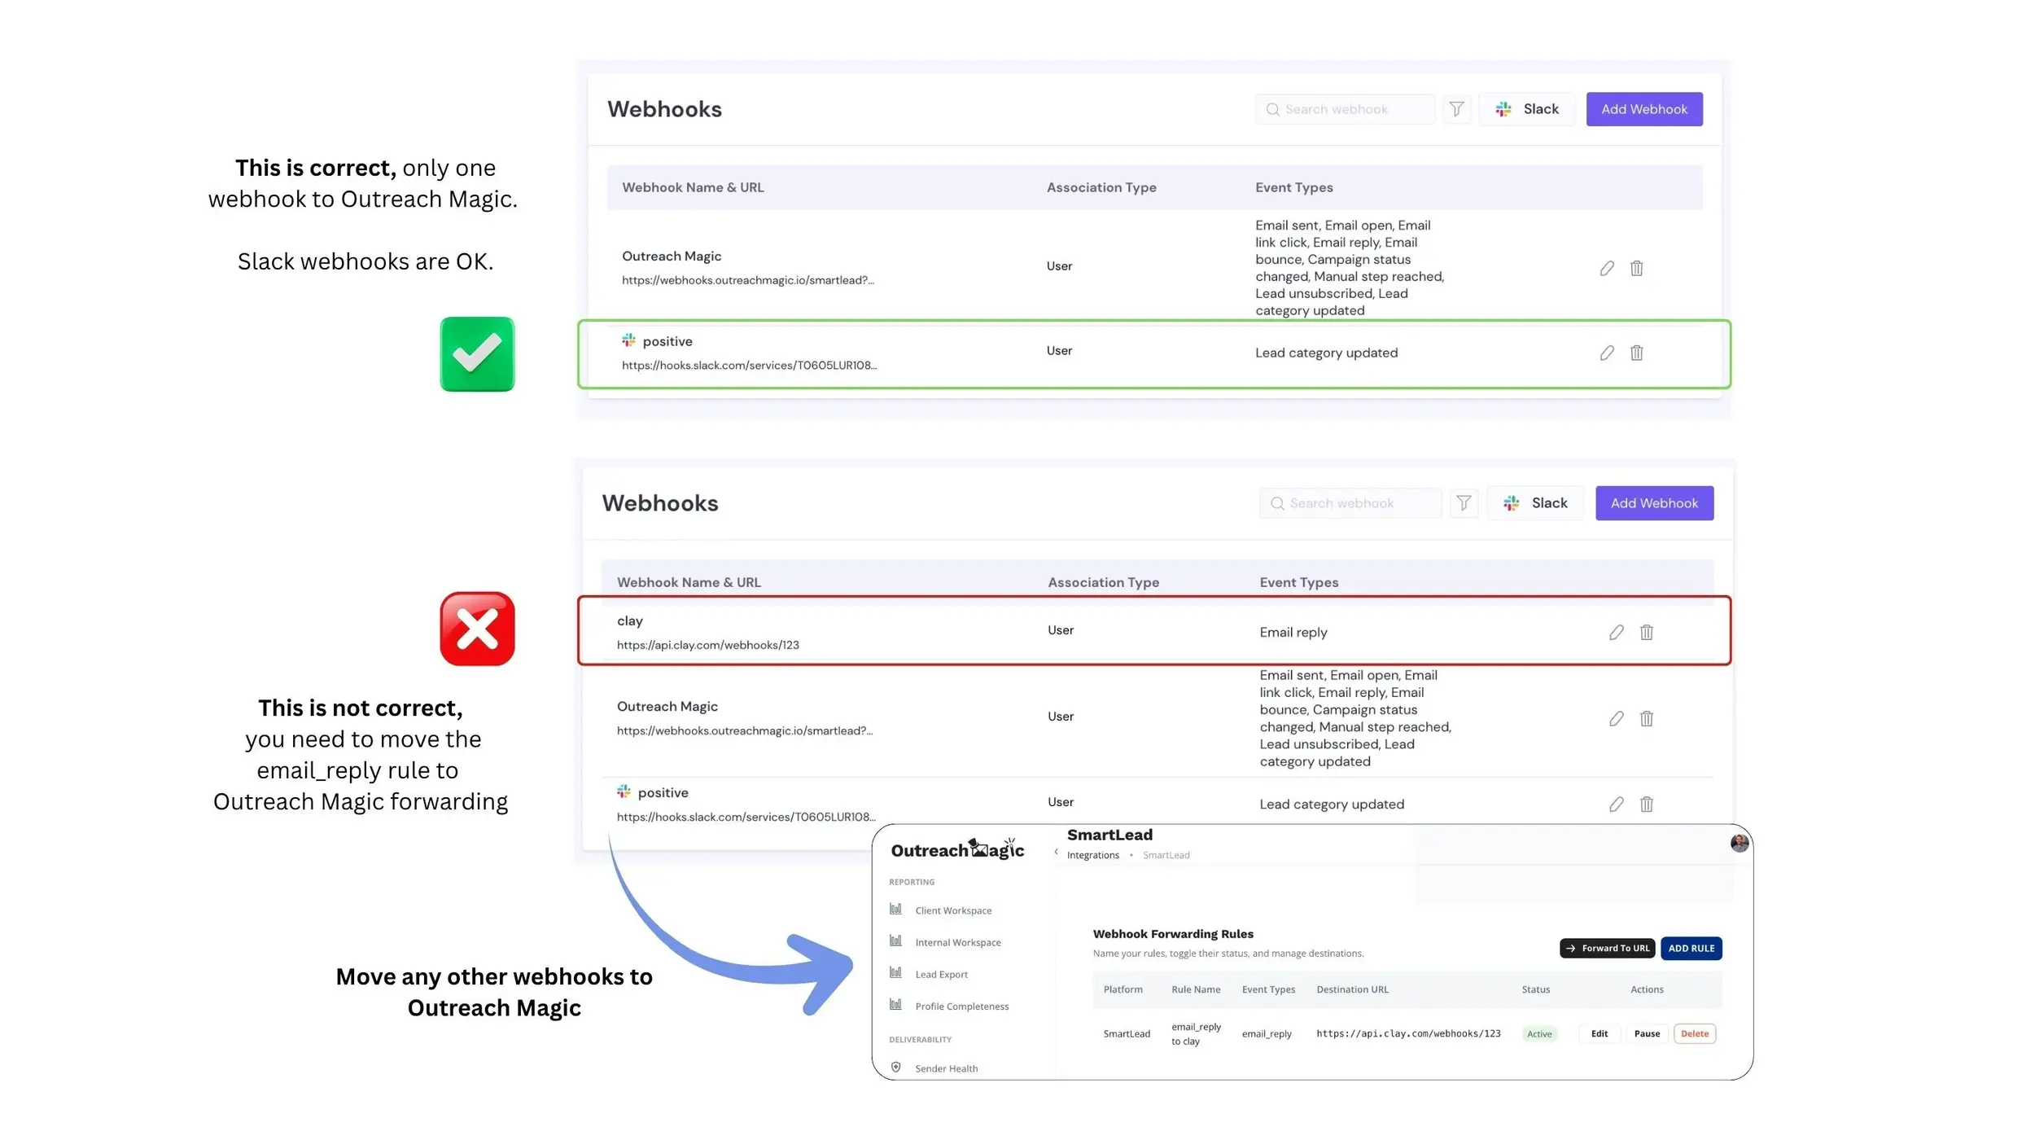Screen dimensions: 2035x1140
Task: Pause the email_reply to clay forwarding rule
Action: point(1646,1033)
